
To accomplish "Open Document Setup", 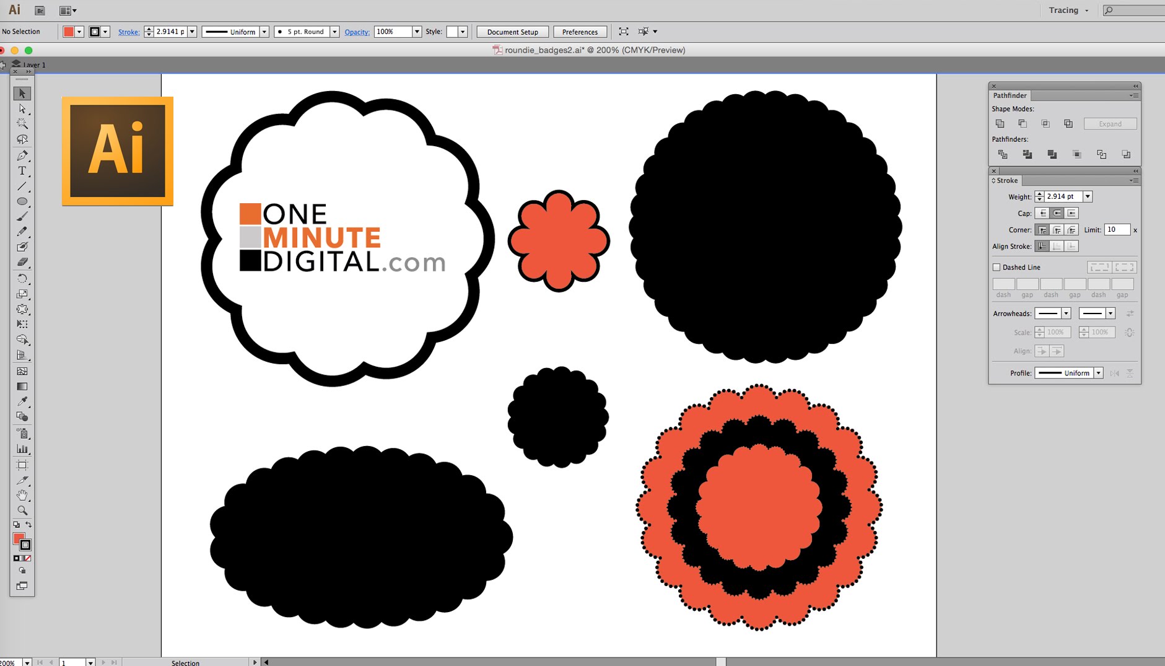I will pos(512,32).
